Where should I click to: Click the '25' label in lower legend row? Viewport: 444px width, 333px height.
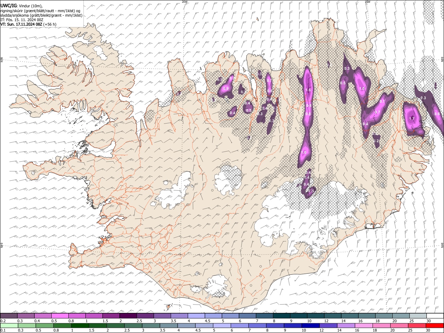tap(411, 331)
